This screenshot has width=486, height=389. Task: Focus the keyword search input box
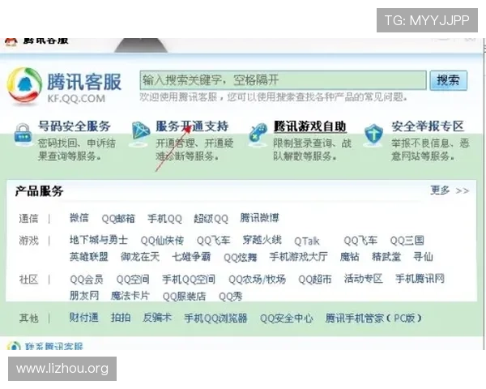283,80
